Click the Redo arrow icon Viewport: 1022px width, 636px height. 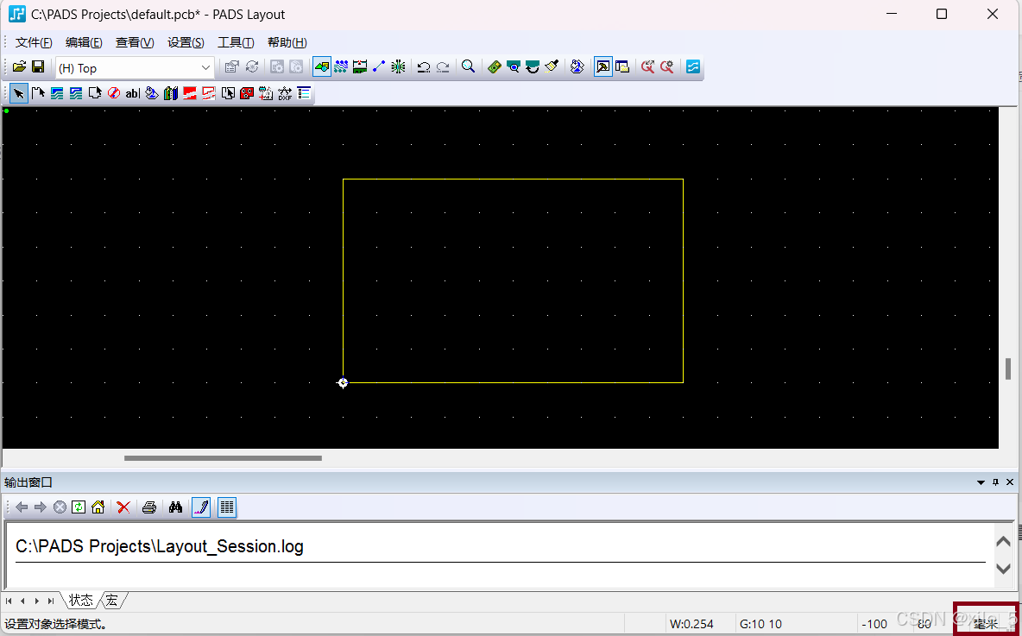click(x=443, y=66)
